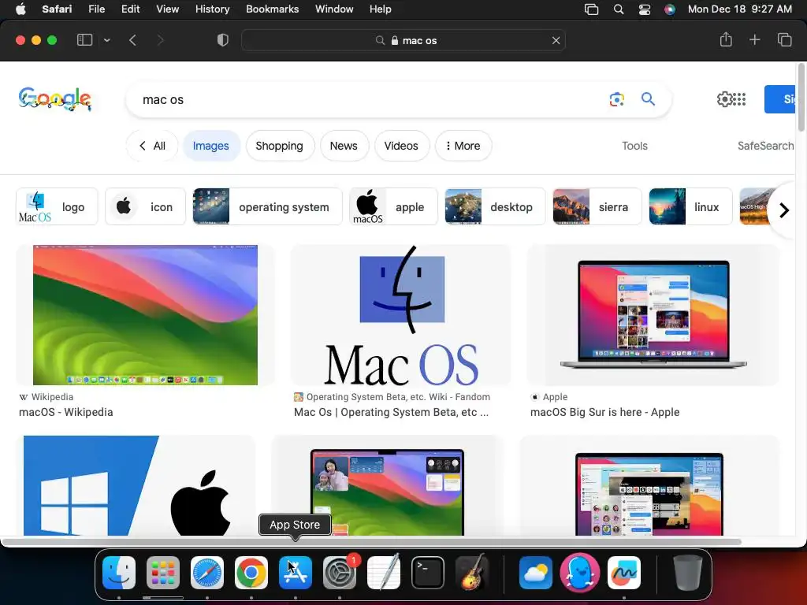
Task: Launch Google Chrome from the Dock
Action: 251,573
